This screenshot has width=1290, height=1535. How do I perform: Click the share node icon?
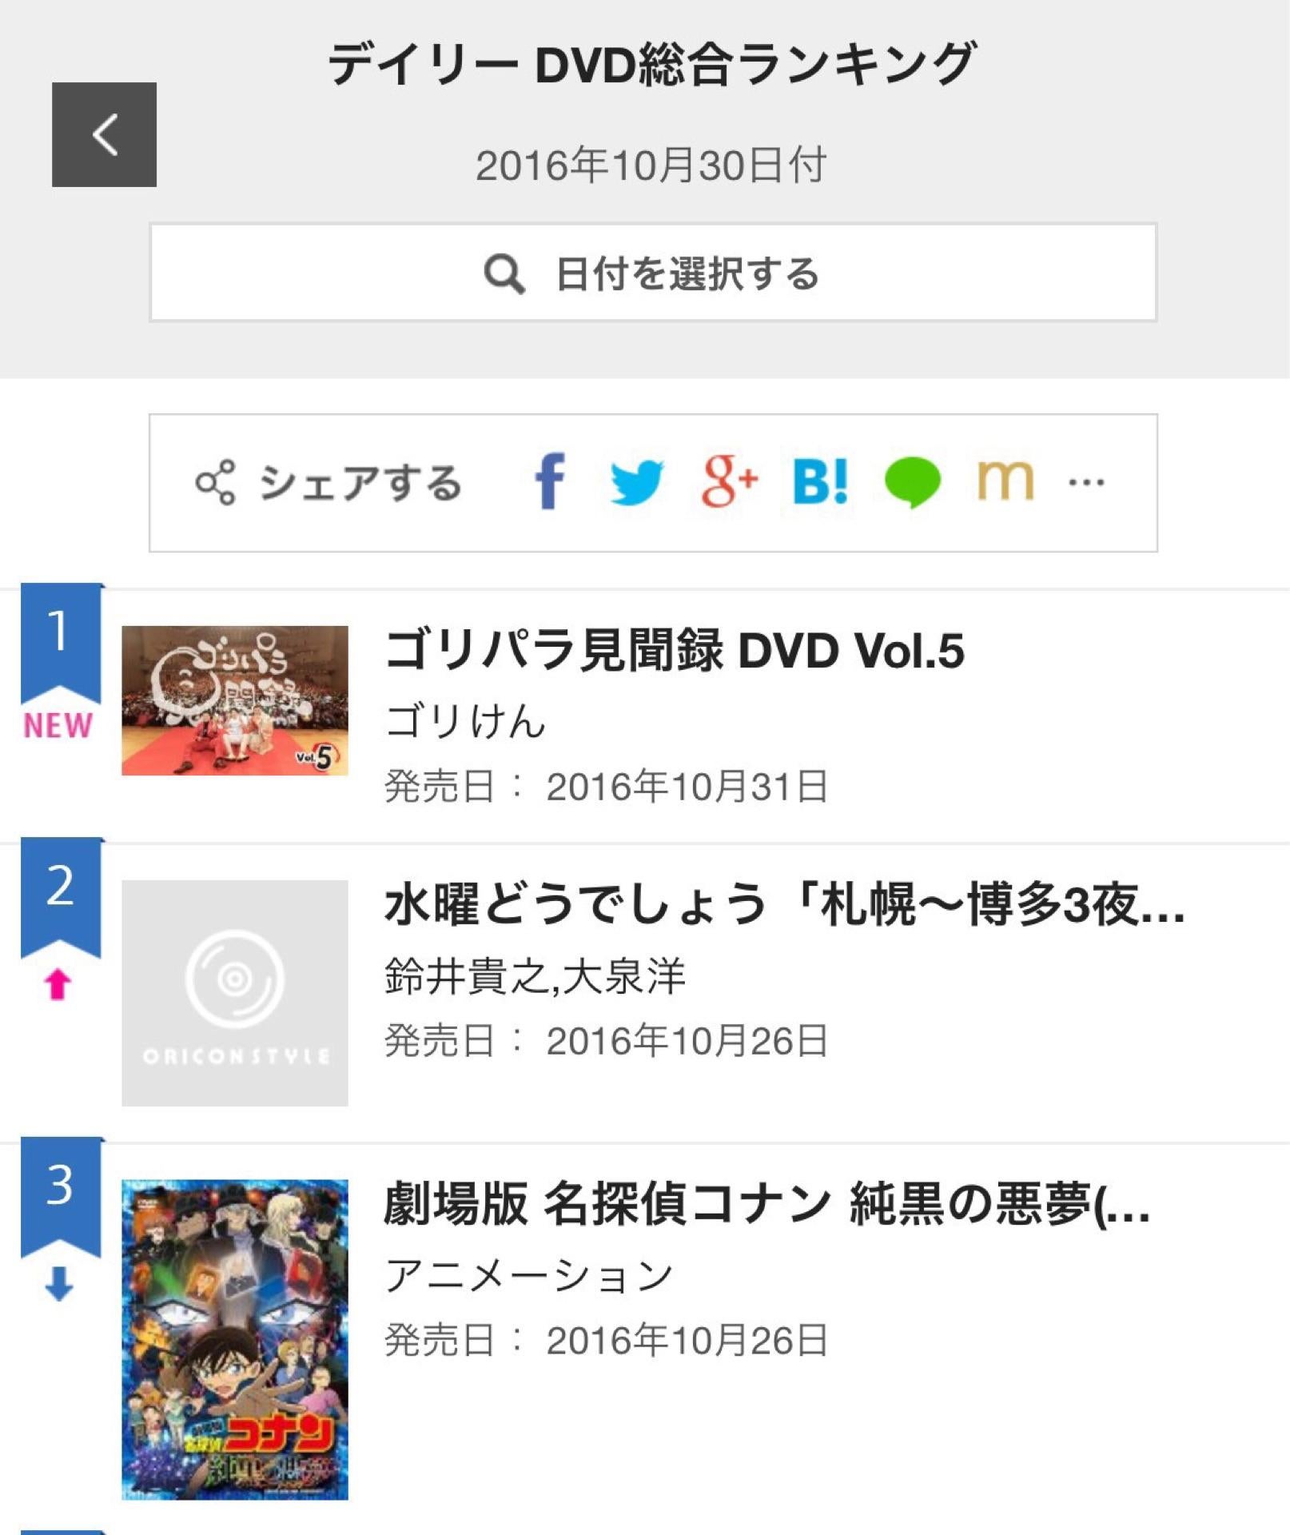[x=215, y=483]
